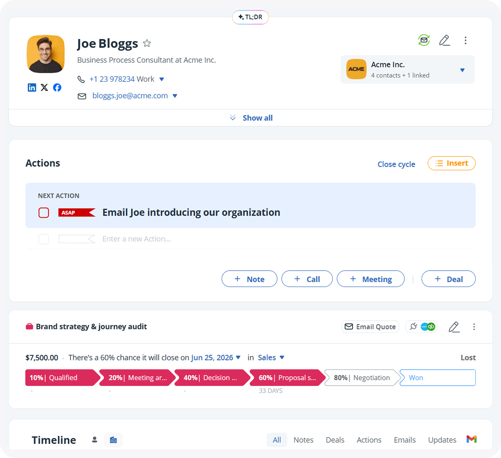Expand the Work phone dropdown arrow

(162, 79)
